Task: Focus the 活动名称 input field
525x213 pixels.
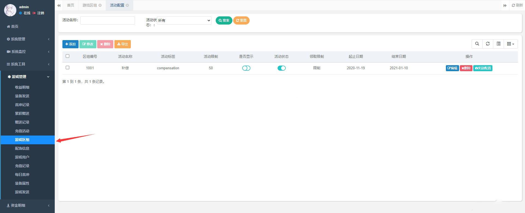Action: pos(108,20)
